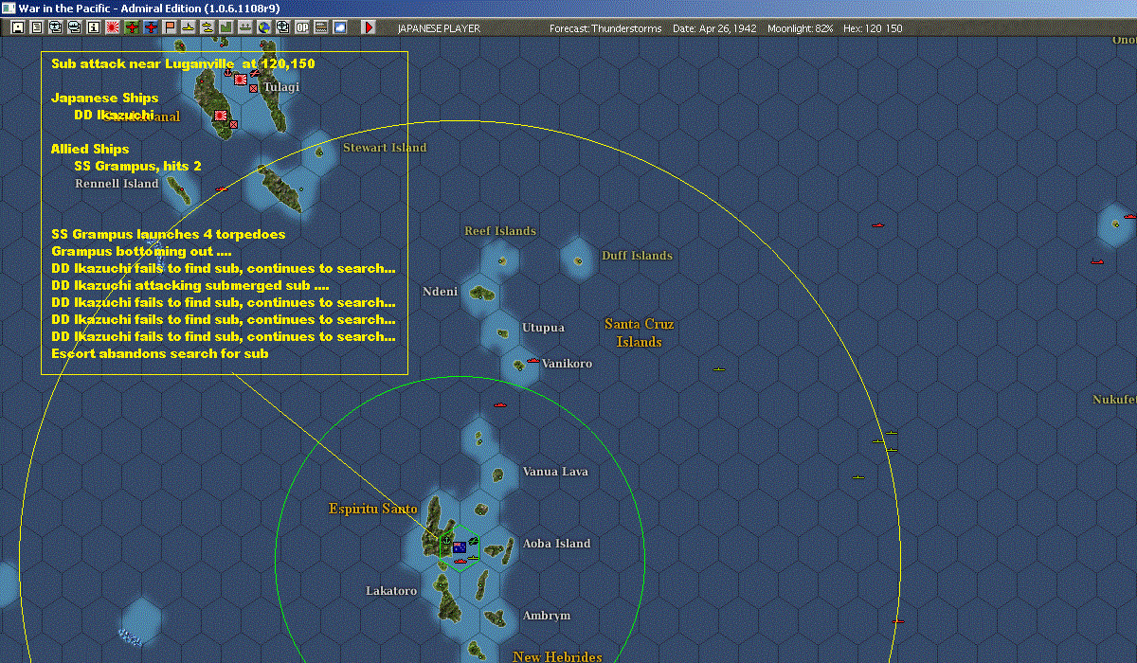Click the Ambrym island label

pyautogui.click(x=547, y=616)
